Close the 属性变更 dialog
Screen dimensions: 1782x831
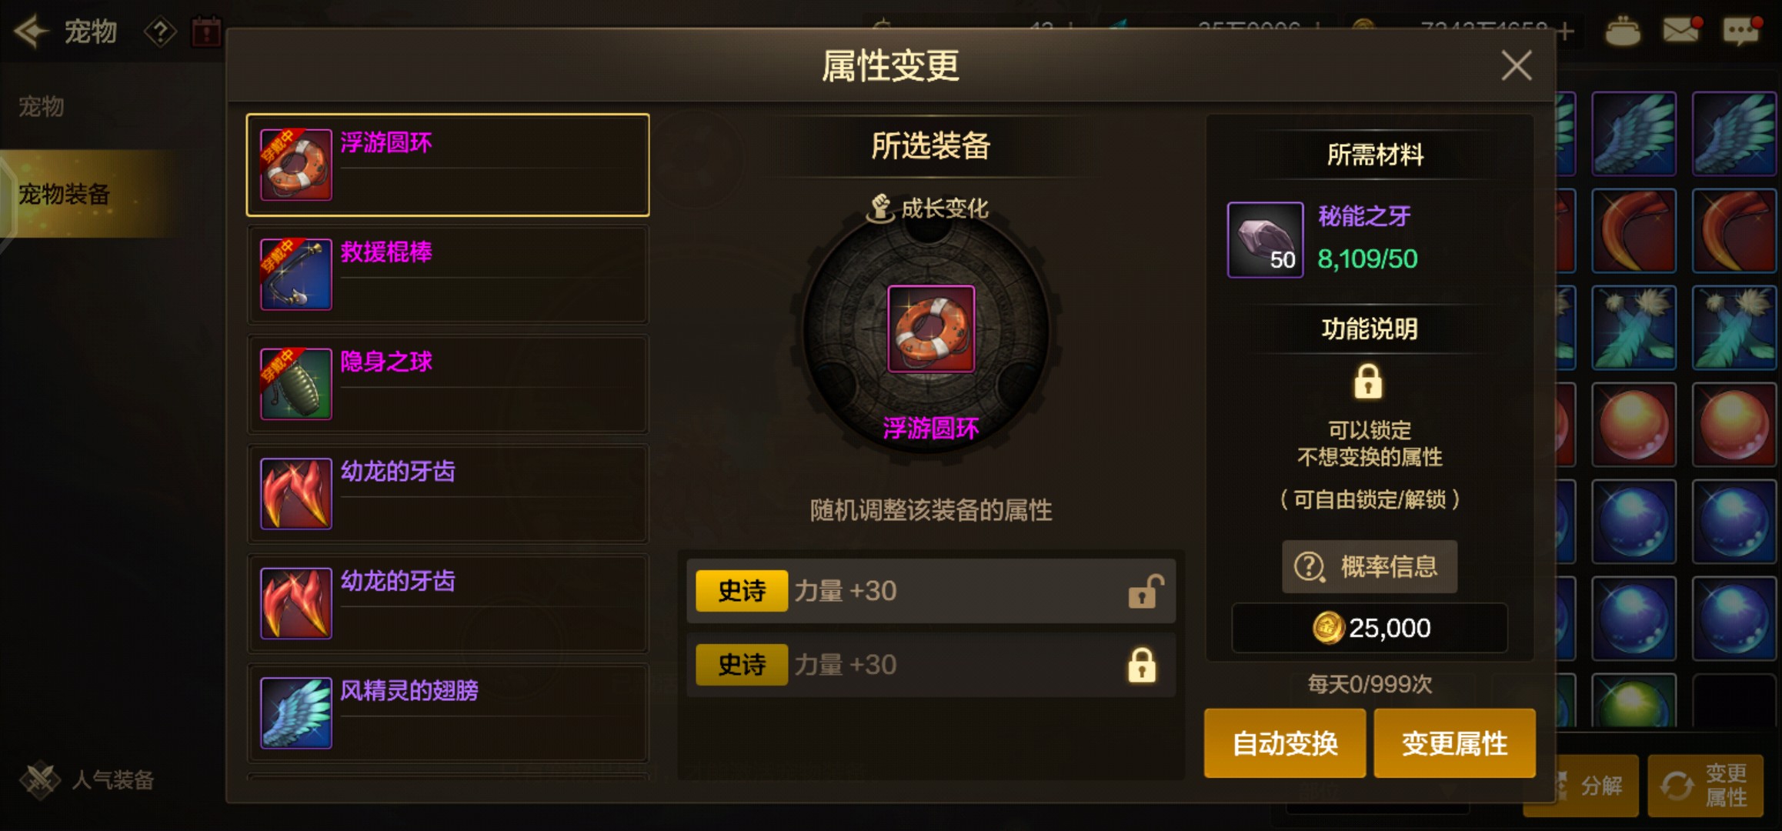pos(1517,65)
